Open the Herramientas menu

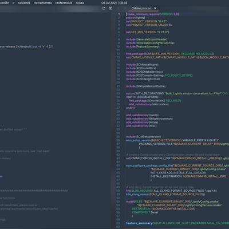point(43,3)
